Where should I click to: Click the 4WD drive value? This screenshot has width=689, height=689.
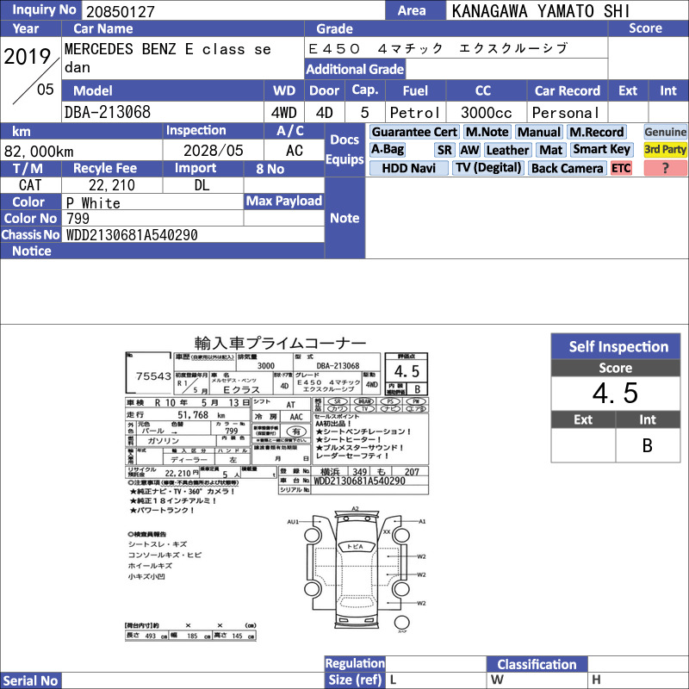click(x=284, y=113)
